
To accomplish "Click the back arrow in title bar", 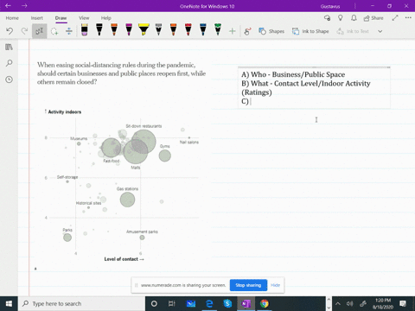I will pos(8,6).
